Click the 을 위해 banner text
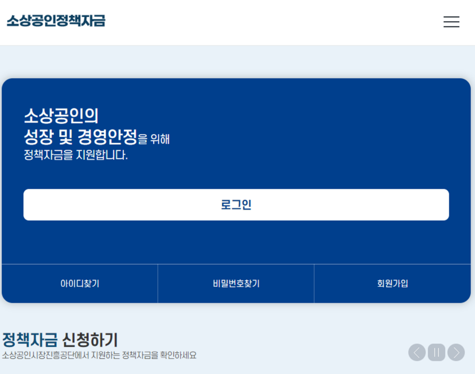Screen dimensions: 475x374 click(154, 139)
